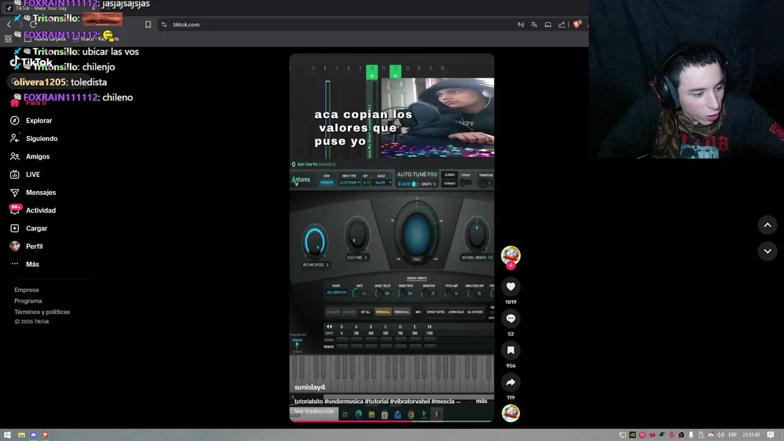Open the volume icon in the system tray
The width and height of the screenshot is (784, 441).
(x=720, y=435)
